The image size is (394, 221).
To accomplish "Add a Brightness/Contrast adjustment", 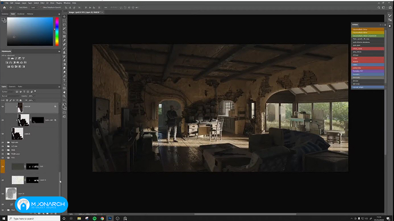I will click(x=9, y=59).
